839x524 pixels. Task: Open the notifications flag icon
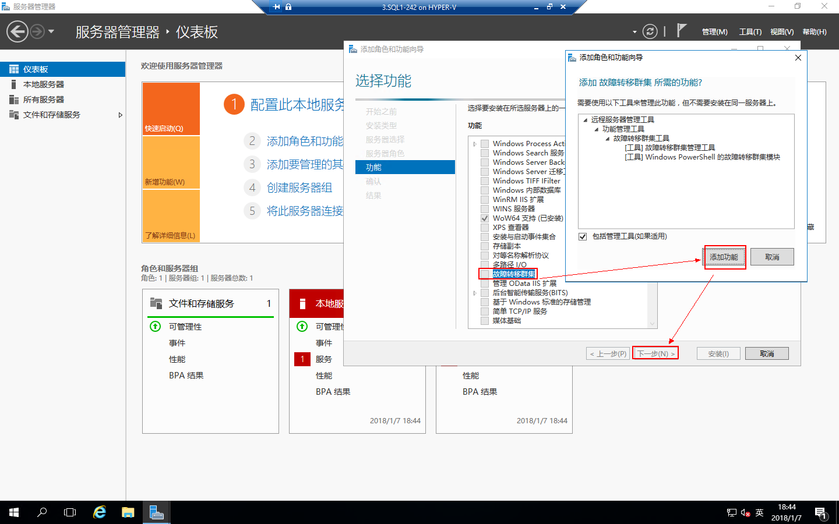(x=681, y=30)
